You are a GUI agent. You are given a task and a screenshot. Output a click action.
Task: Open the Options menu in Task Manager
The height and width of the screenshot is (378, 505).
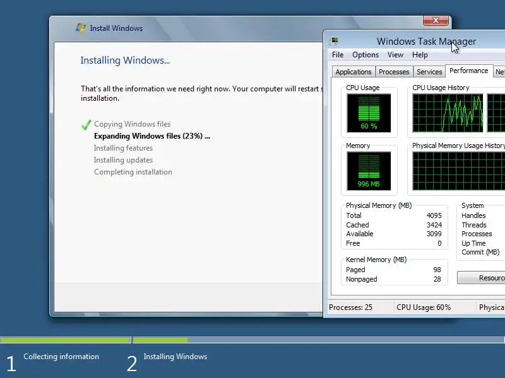tap(365, 55)
